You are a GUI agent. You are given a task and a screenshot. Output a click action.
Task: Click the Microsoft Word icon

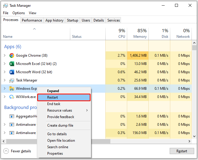pos(12,72)
